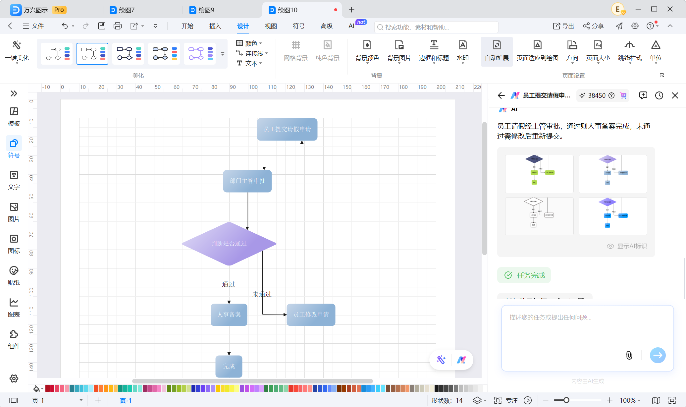
Task: Open the Pictures (图片) sidebar panel
Action: pyautogui.click(x=14, y=212)
